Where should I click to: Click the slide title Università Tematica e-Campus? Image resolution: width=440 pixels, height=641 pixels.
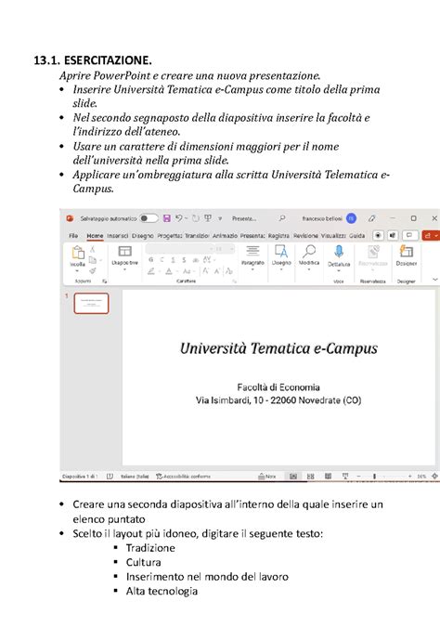point(278,348)
